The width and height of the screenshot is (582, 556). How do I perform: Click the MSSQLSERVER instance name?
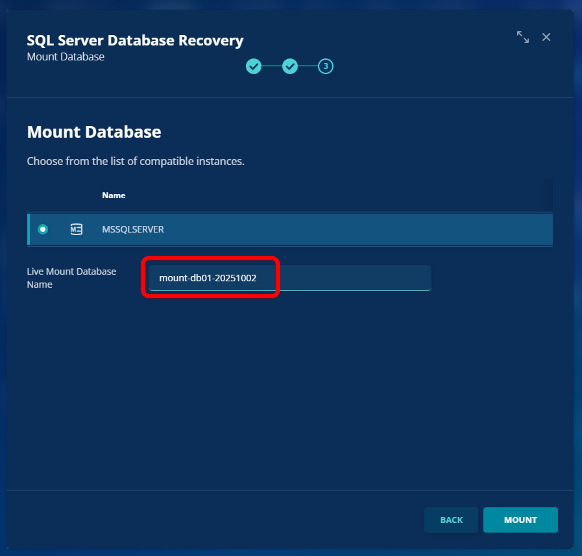tap(133, 229)
